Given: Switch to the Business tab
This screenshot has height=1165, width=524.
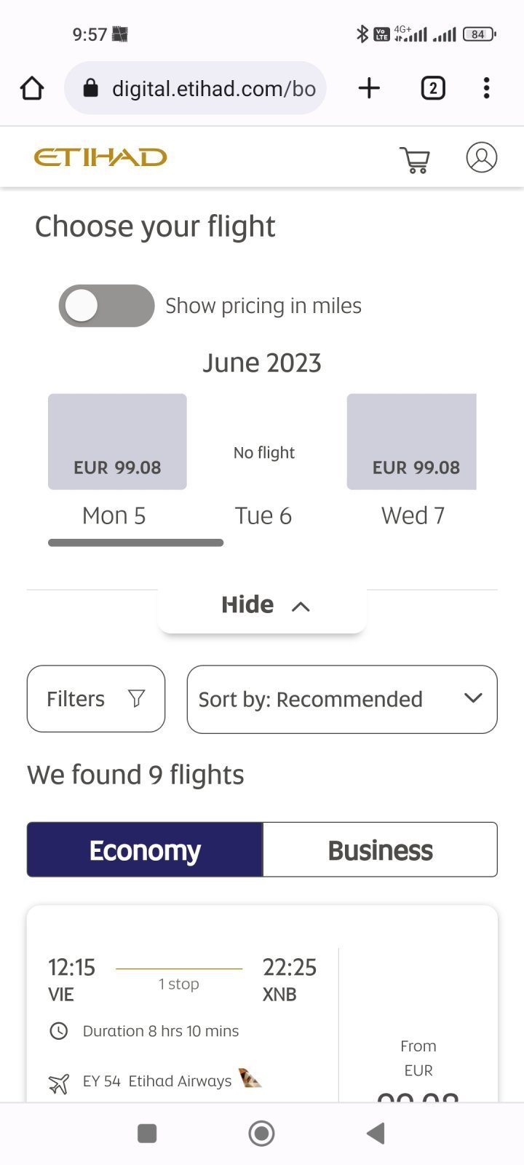Looking at the screenshot, I should pos(380,850).
